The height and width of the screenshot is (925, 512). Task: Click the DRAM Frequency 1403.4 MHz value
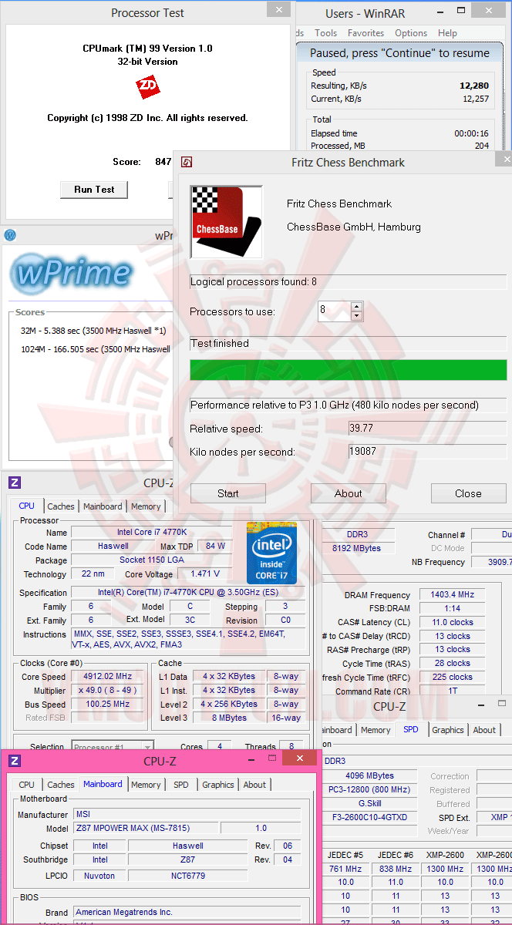click(452, 595)
